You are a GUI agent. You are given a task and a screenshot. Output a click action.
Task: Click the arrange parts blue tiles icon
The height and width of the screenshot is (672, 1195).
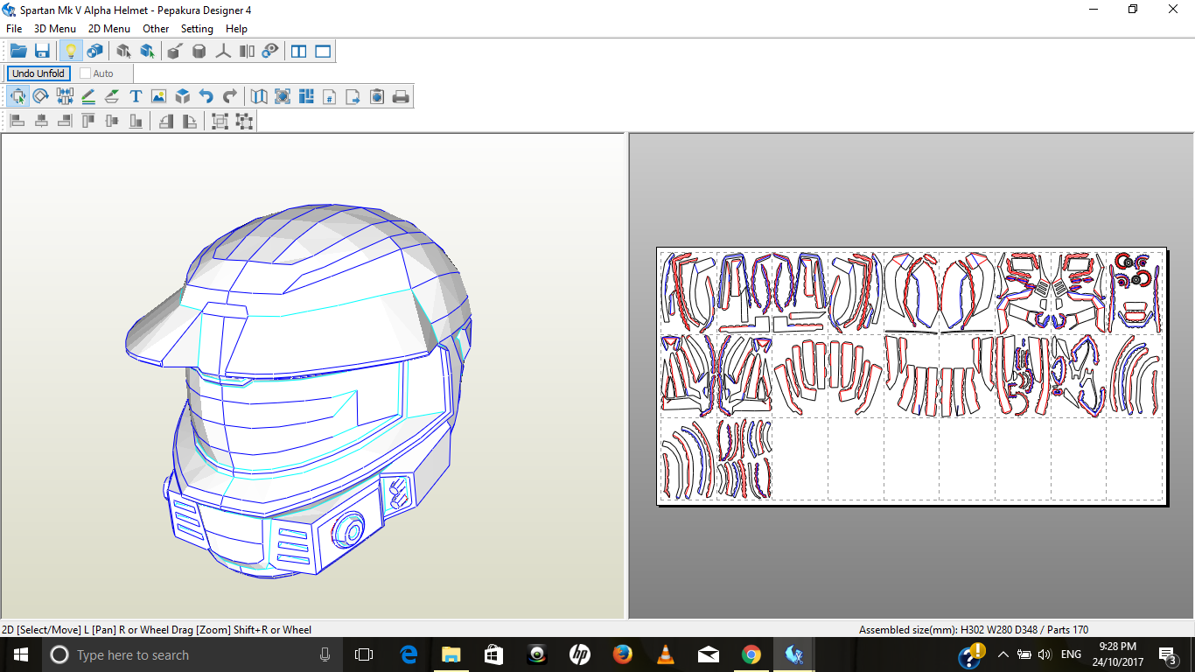tap(306, 96)
